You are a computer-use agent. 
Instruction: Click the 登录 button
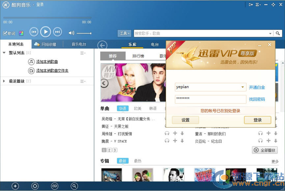(x=257, y=120)
